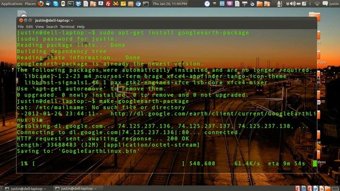Open the Applications panel menu
Image resolution: width=340 pixels, height=191 pixels.
coord(12,4)
